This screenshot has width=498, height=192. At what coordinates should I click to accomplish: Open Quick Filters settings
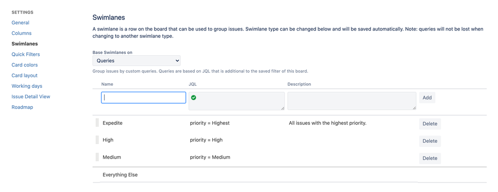coord(26,54)
